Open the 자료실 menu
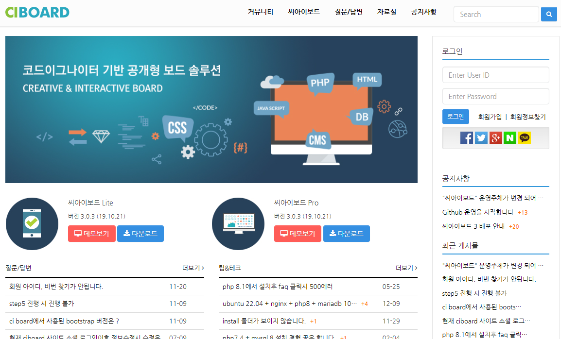Image resolution: width=561 pixels, height=339 pixels. tap(387, 12)
